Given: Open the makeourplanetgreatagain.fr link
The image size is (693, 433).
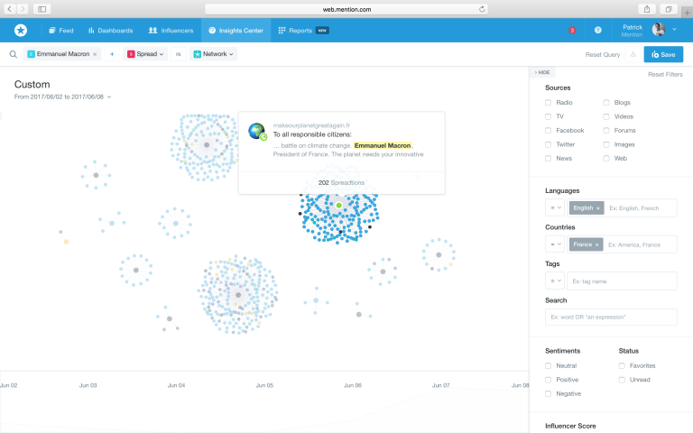Looking at the screenshot, I should pyautogui.click(x=311, y=125).
